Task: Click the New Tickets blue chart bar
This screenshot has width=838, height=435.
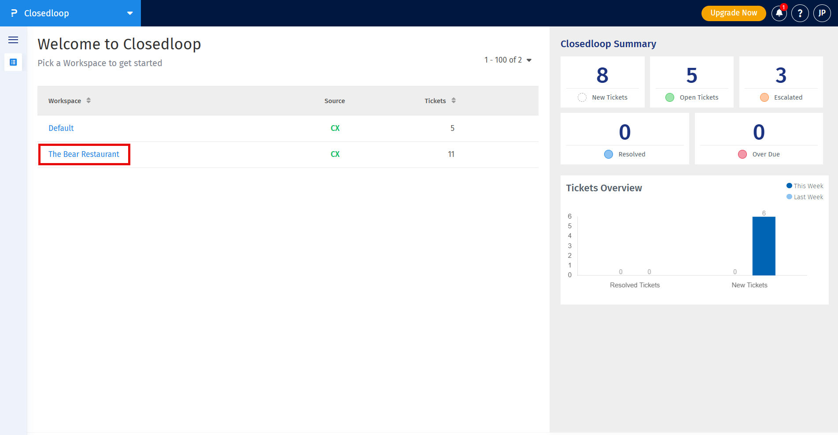Action: coord(764,246)
